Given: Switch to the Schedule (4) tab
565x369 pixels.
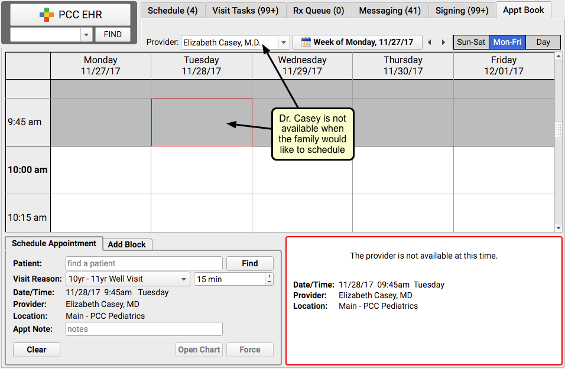Looking at the screenshot, I should (173, 11).
